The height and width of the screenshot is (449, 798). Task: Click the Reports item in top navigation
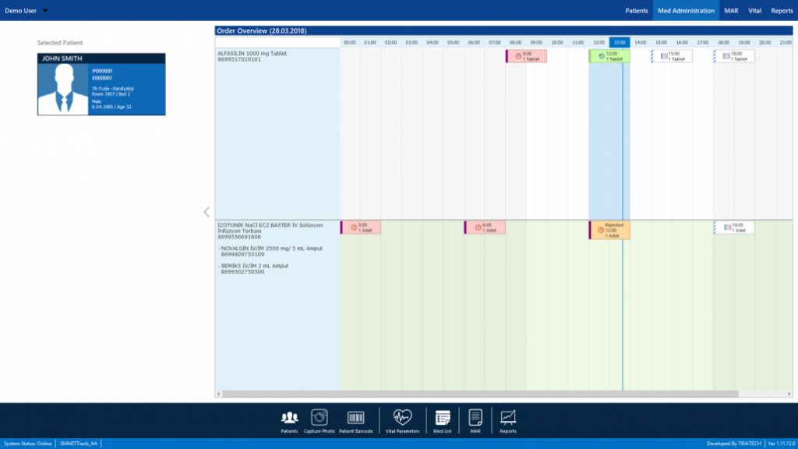781,11
